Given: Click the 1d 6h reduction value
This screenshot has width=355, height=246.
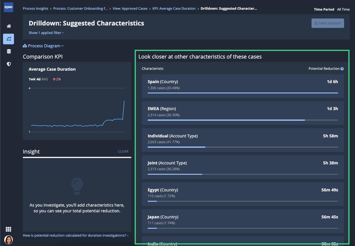Looking at the screenshot, I should point(333,82).
